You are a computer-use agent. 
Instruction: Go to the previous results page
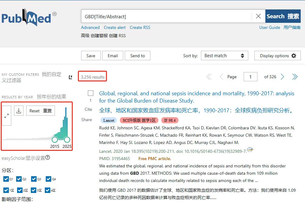pos(221,77)
